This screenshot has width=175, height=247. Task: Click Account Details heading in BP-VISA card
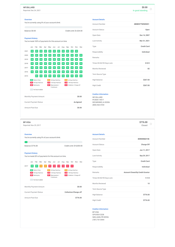pos(98,134)
